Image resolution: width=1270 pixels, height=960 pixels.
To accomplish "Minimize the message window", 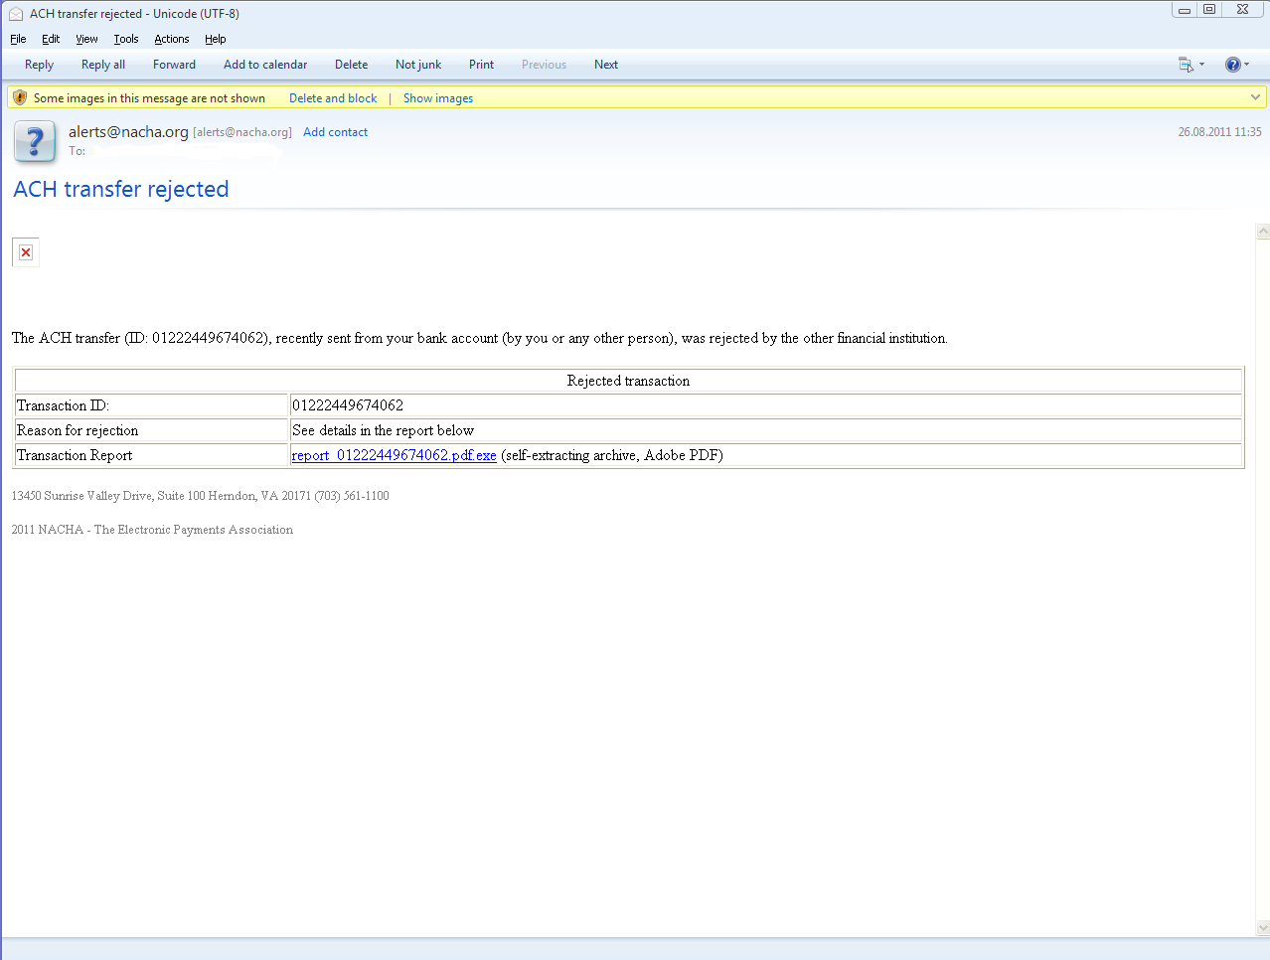I will 1185,10.
